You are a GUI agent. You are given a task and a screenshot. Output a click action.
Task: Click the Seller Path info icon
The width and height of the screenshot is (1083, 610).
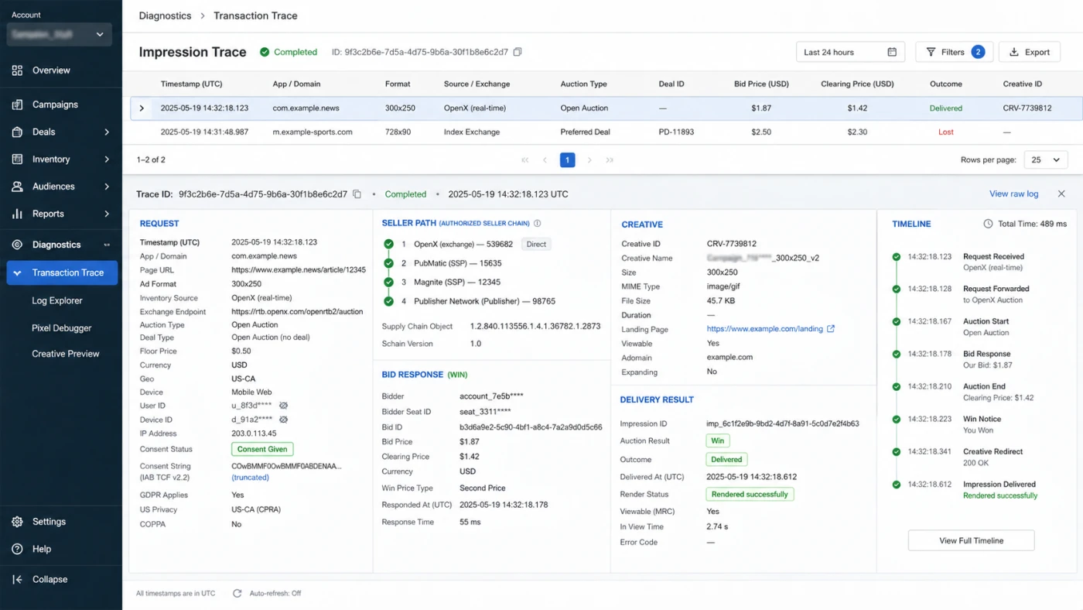pyautogui.click(x=537, y=223)
